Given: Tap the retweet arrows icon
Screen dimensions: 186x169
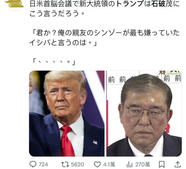Looking at the screenshot, I should pos(65,164).
